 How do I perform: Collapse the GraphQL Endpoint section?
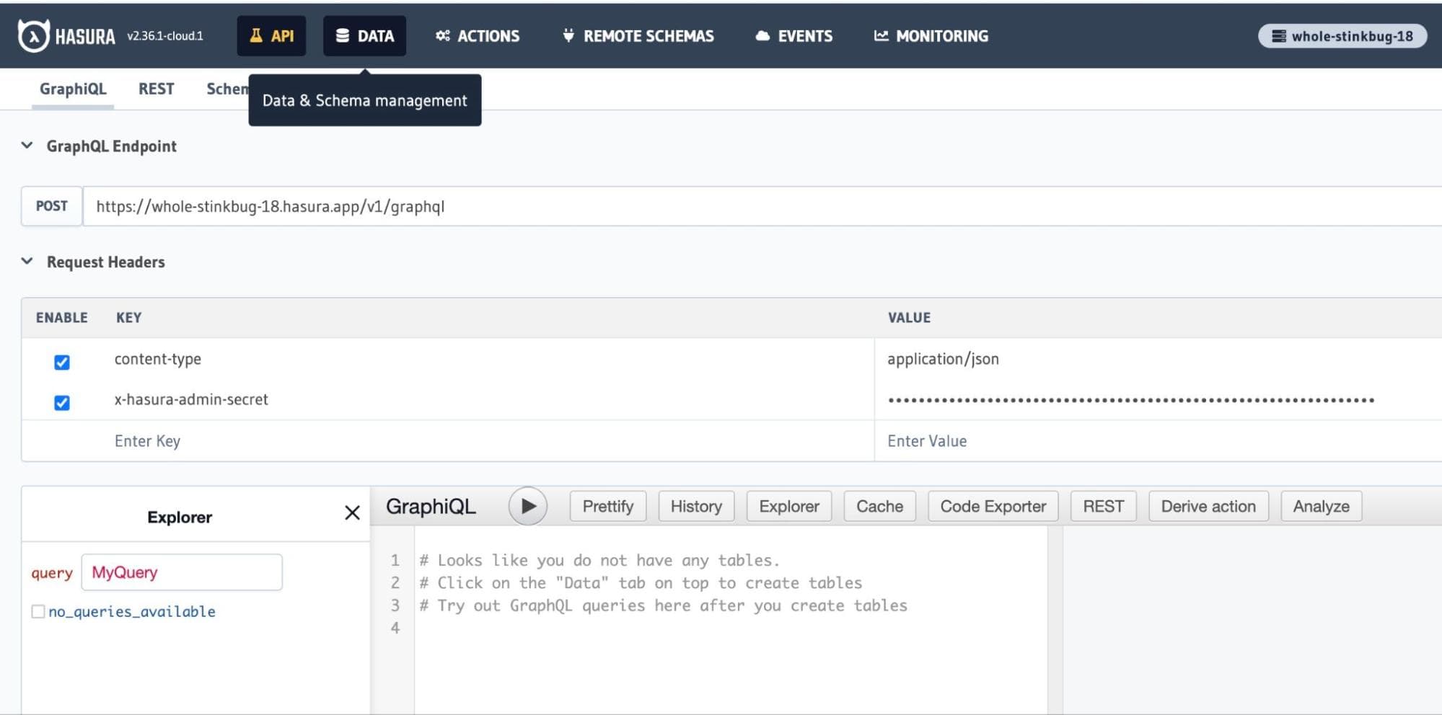27,146
